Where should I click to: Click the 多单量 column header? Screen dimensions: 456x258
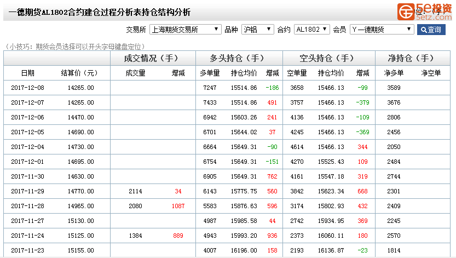[x=210, y=73]
